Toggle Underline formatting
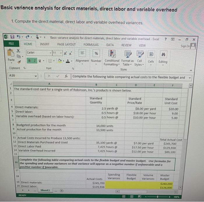Screen dimensions: 204x202 tap(40, 61)
